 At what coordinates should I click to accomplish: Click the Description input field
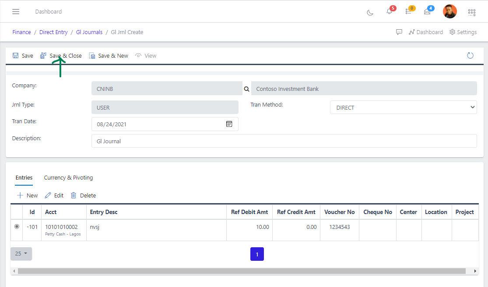coord(284,141)
